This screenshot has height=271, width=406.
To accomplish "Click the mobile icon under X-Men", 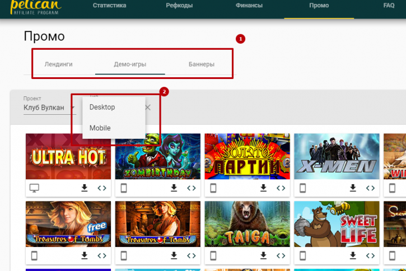I will tap(303, 188).
